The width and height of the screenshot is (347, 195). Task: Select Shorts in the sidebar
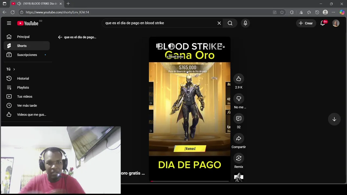point(27,46)
